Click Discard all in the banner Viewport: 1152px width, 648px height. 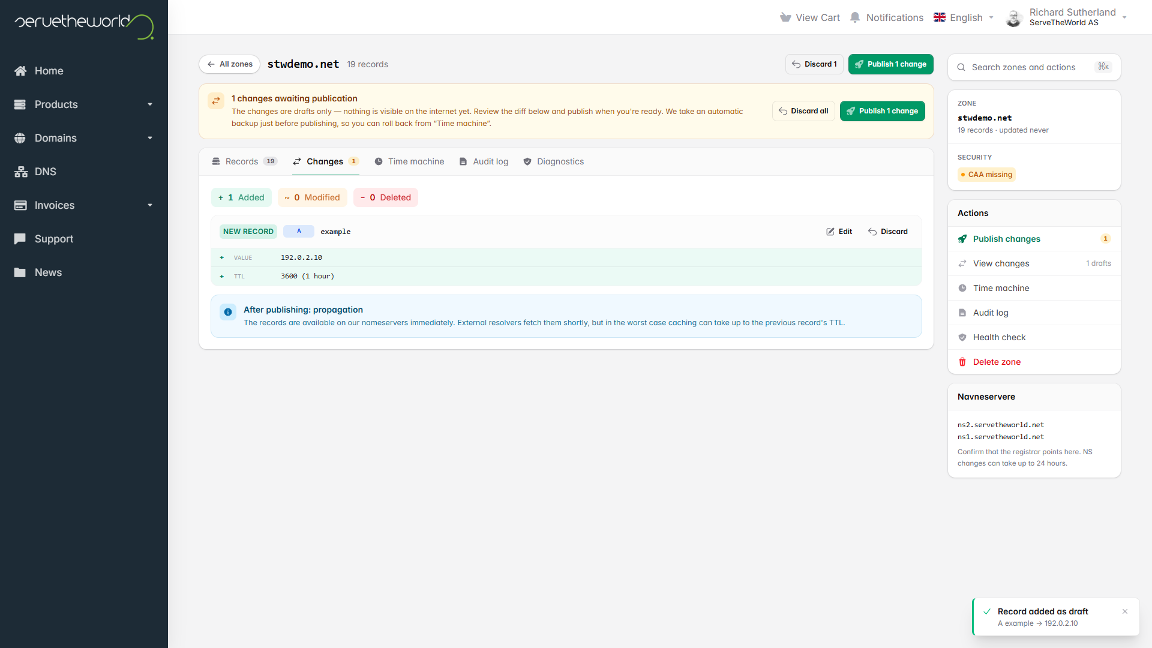(x=803, y=111)
